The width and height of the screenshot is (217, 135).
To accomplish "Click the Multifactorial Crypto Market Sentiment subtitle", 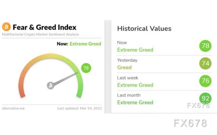I will point(40,34).
